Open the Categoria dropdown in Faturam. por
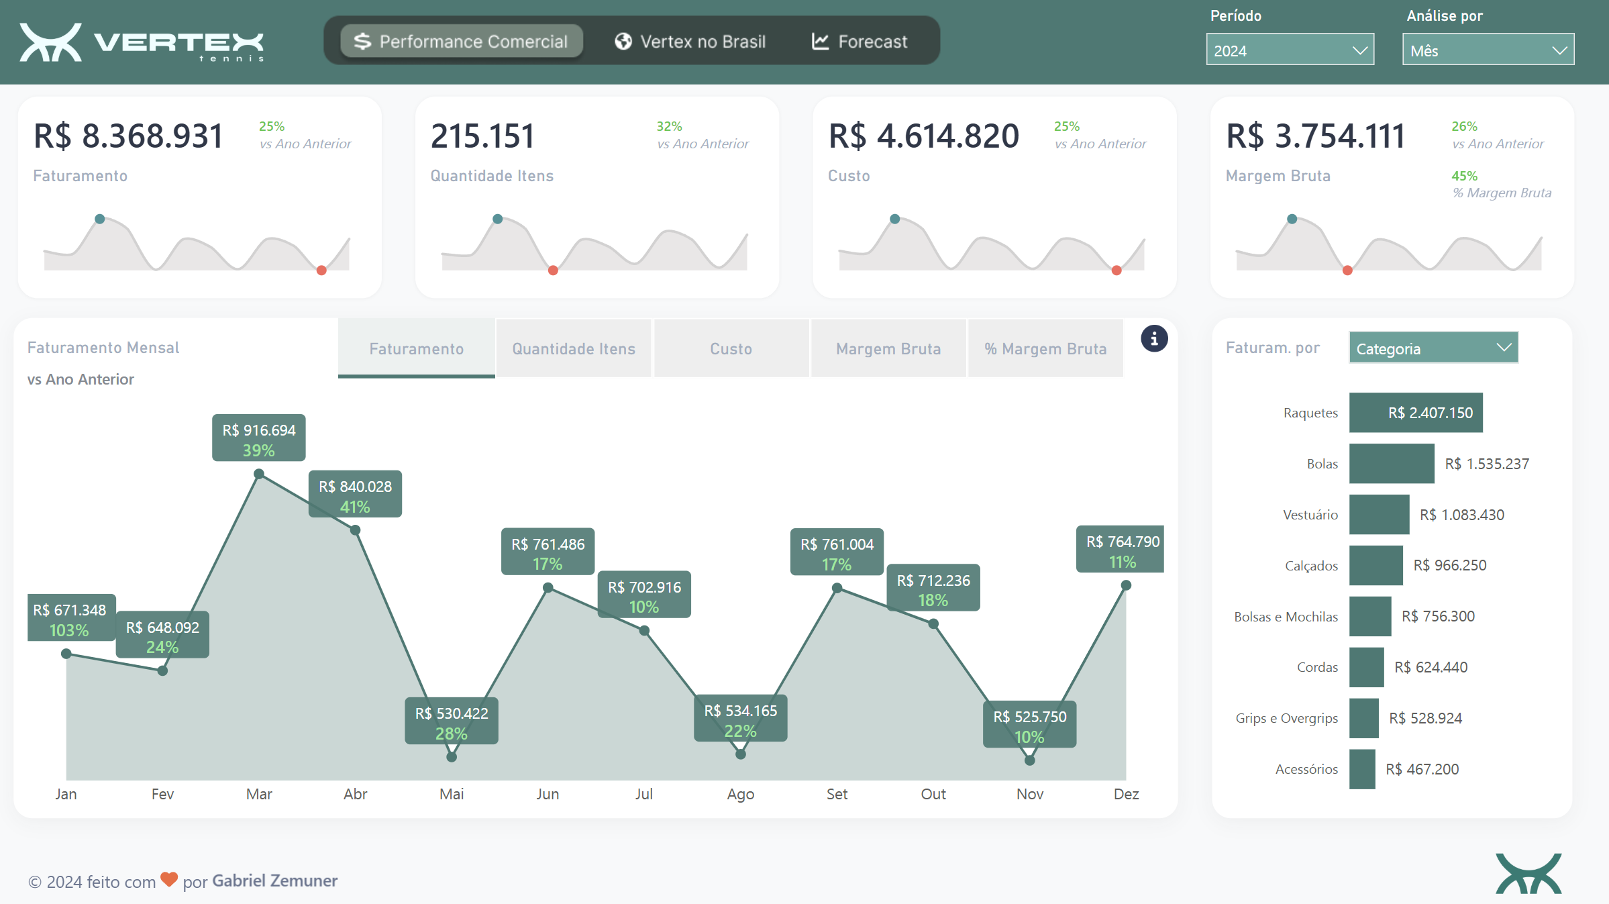 pyautogui.click(x=1433, y=348)
